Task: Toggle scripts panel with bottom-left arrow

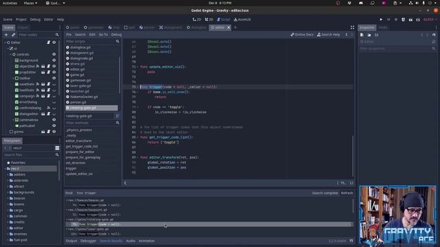Action: 125,183
